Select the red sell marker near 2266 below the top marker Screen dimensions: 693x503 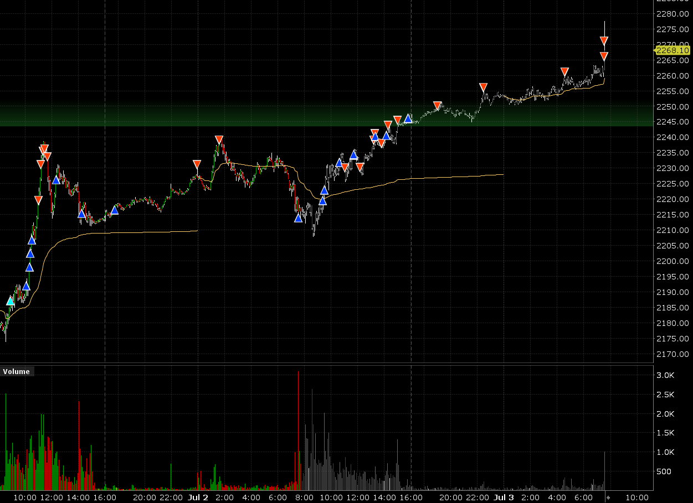pos(604,56)
